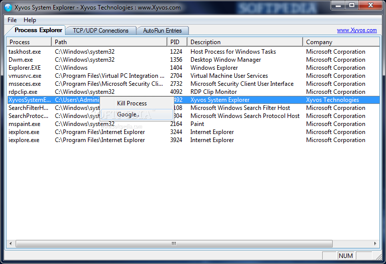Click PID 2704 cell
Image resolution: width=386 pixels, height=264 pixels.
click(x=176, y=76)
